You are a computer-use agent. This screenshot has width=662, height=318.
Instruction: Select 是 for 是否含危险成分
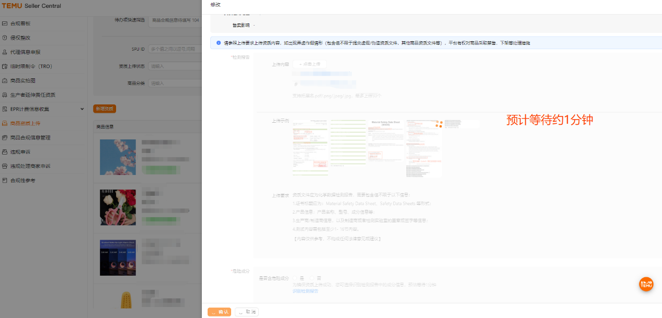(x=295, y=278)
